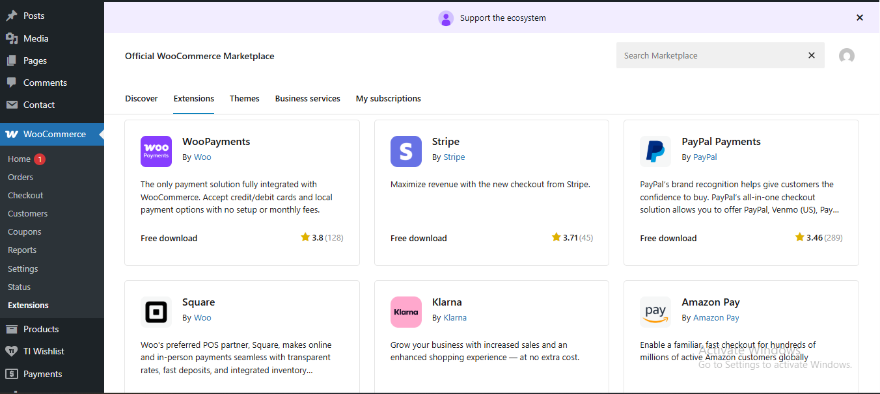
Task: Open the Stripe extension title
Action: coord(446,142)
